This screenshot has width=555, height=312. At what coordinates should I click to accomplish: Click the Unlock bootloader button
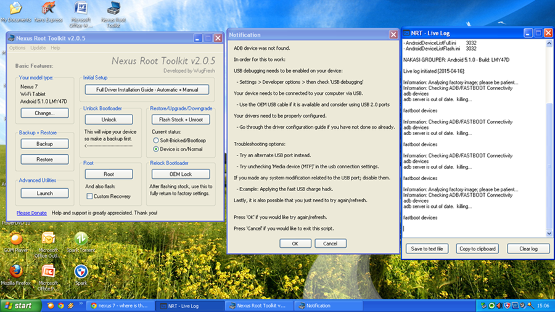point(109,120)
